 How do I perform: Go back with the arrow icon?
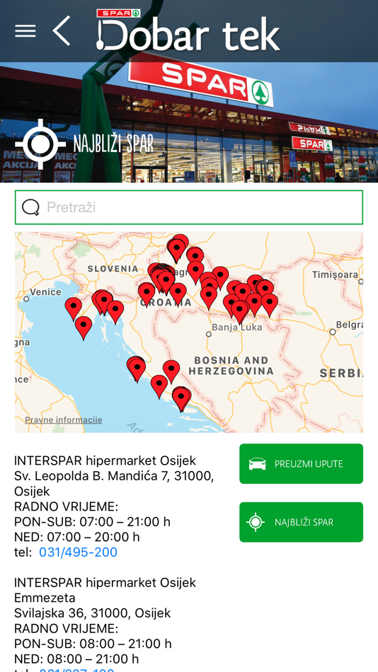click(x=62, y=30)
